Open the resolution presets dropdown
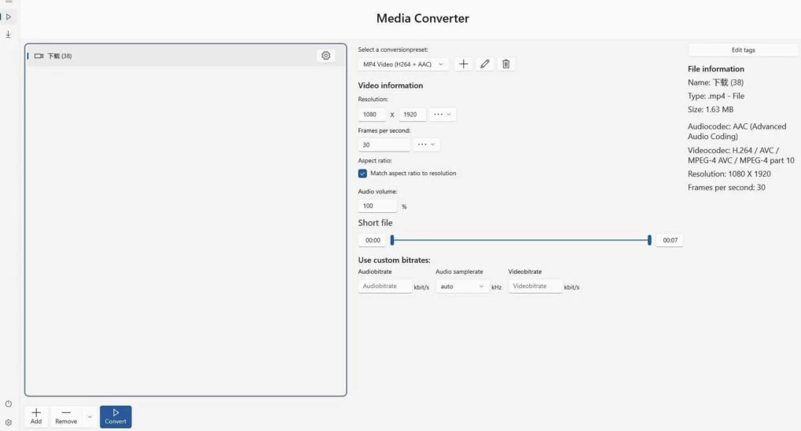Image resolution: width=801 pixels, height=431 pixels. [x=443, y=114]
